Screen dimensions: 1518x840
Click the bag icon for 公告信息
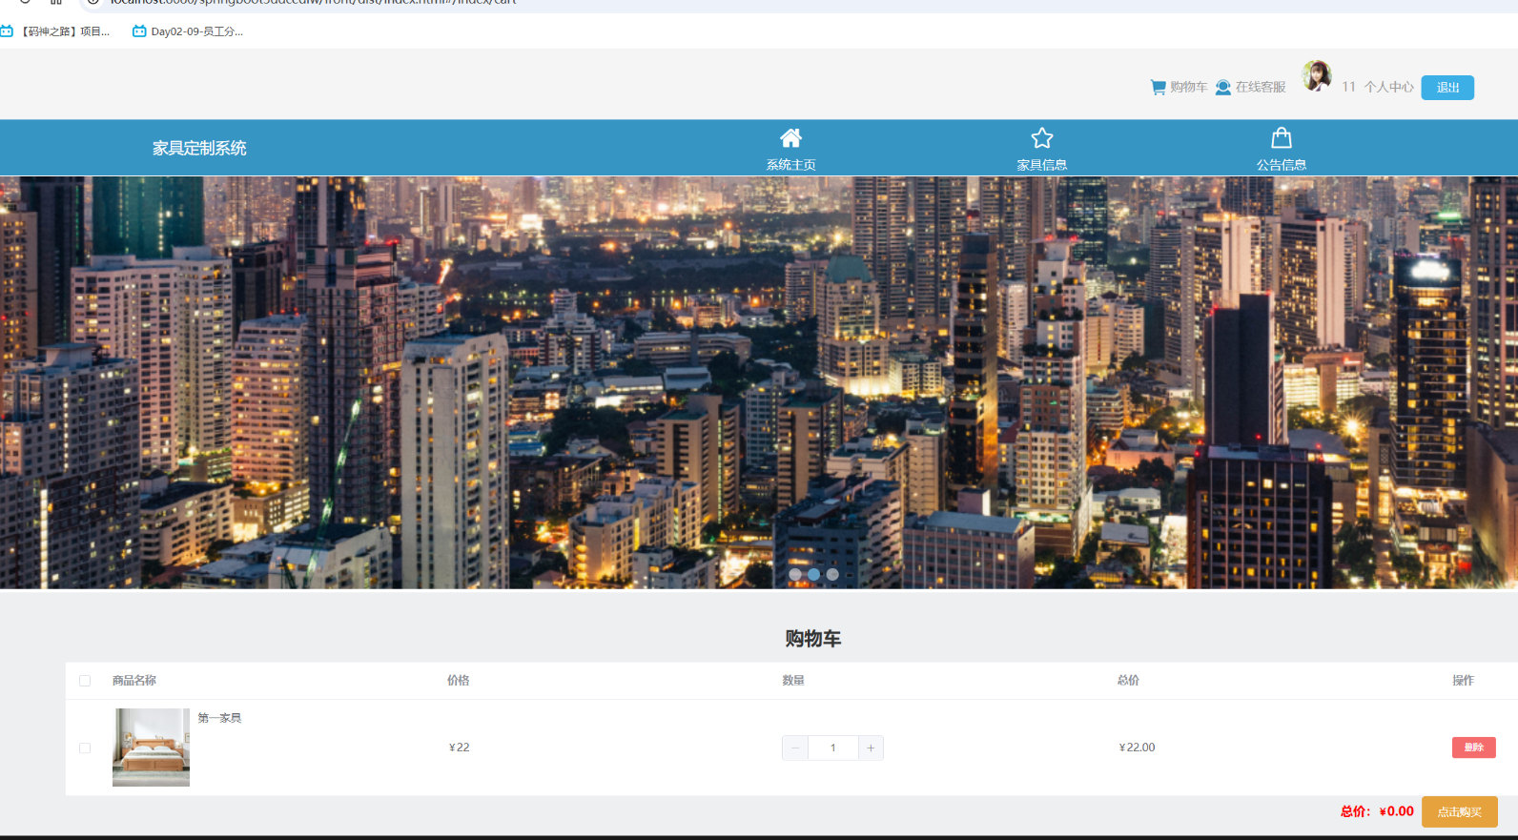coord(1281,138)
